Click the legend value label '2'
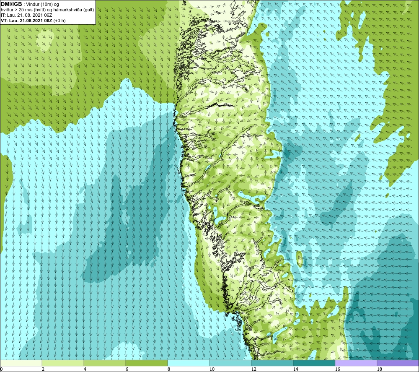419x372 pixels. 43,369
